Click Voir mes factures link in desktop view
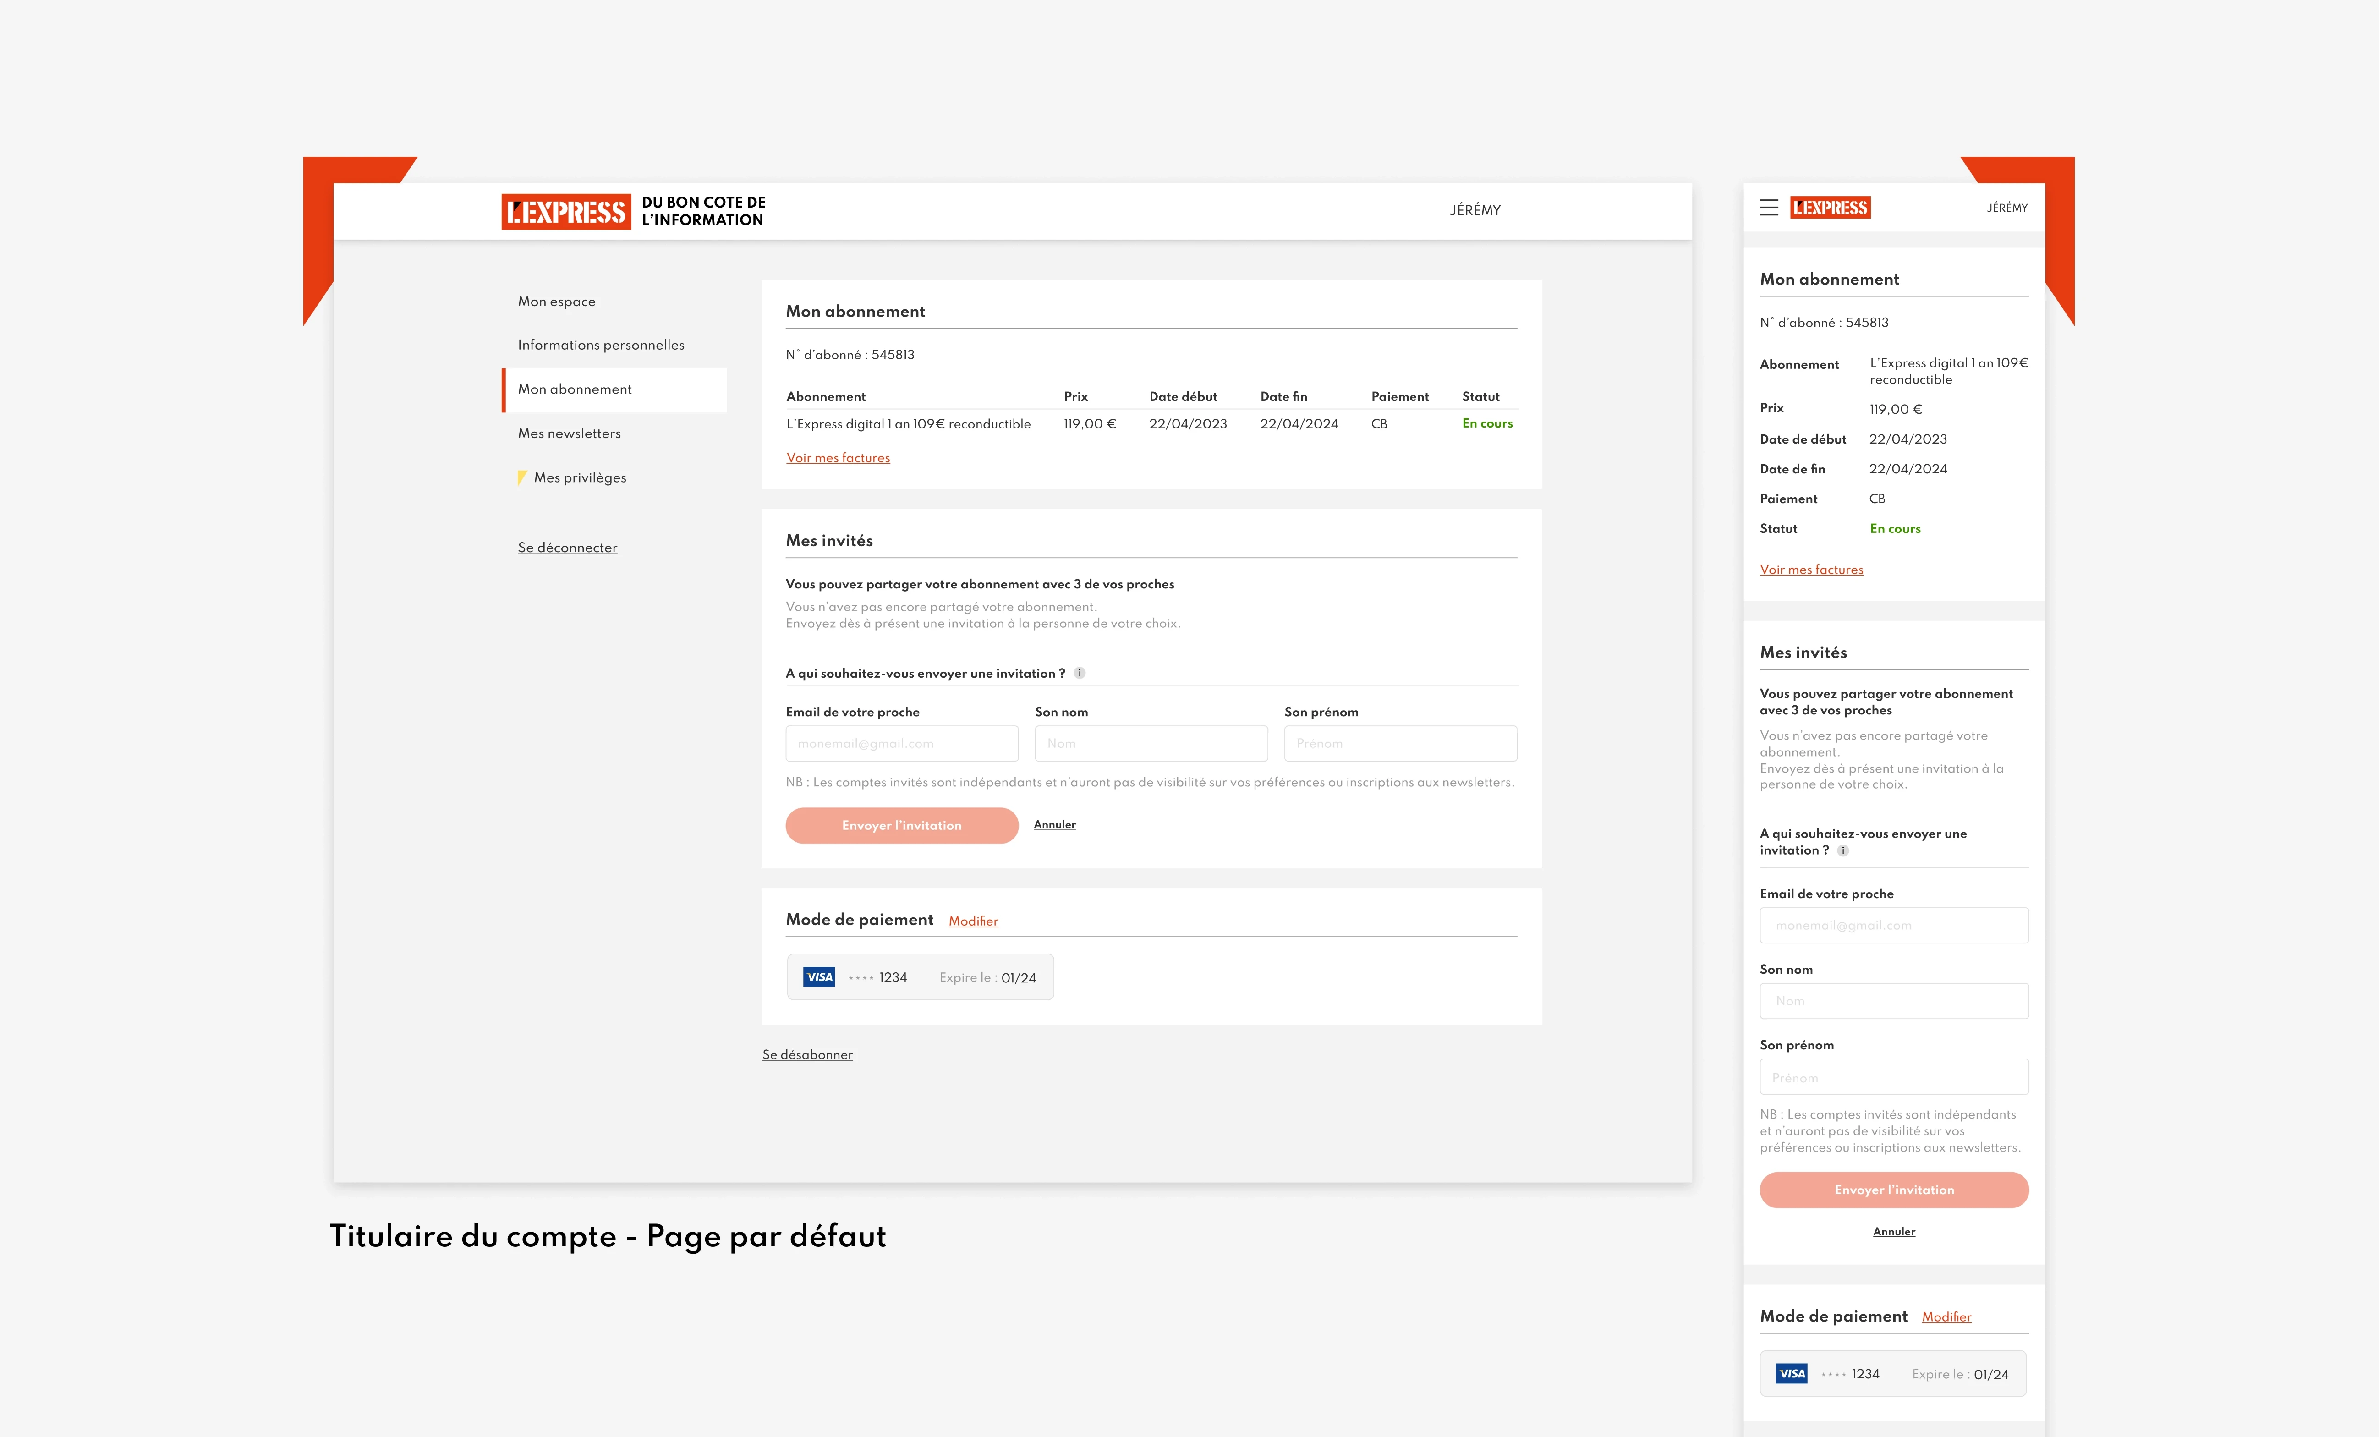 click(x=837, y=458)
